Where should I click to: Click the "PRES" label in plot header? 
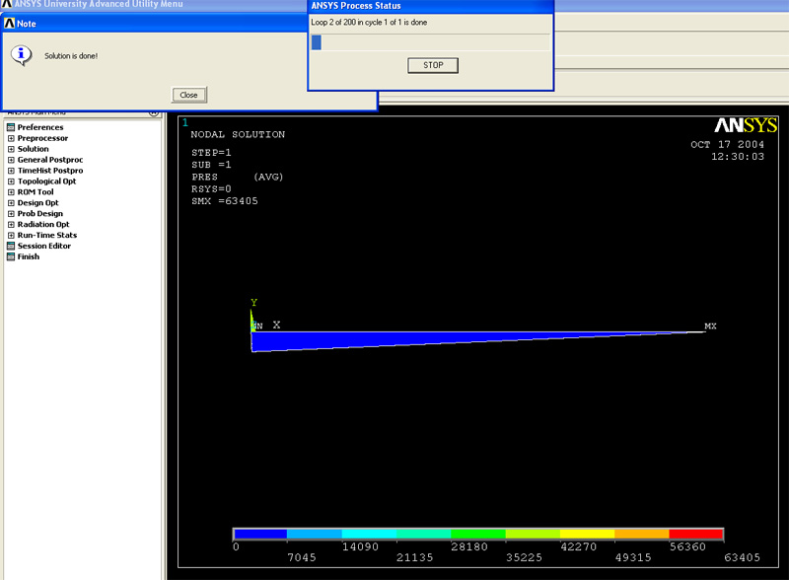(x=204, y=177)
